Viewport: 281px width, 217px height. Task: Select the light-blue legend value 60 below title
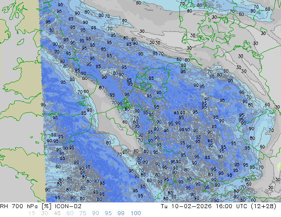click(70, 213)
